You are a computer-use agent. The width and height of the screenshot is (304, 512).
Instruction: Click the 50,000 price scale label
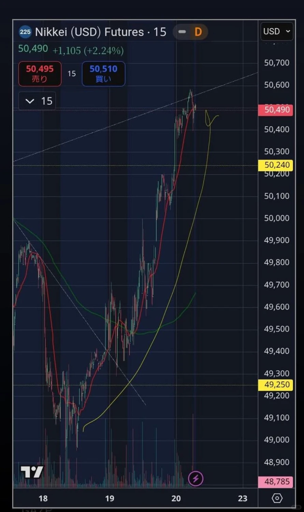[x=277, y=218]
